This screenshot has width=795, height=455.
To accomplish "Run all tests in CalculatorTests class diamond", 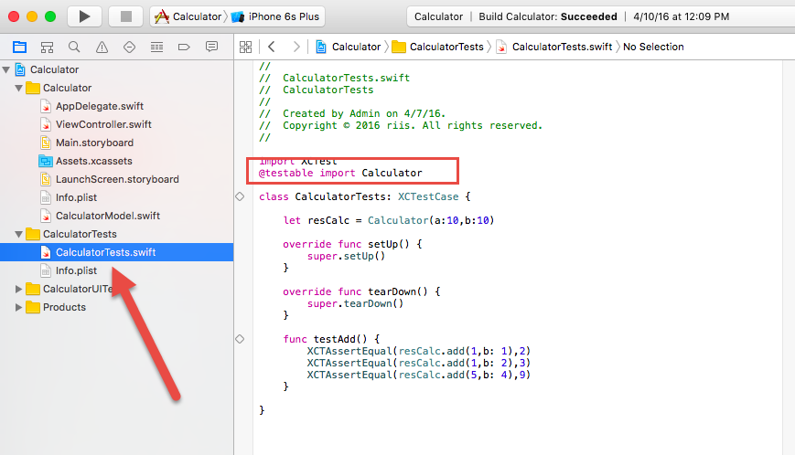I will pos(240,196).
